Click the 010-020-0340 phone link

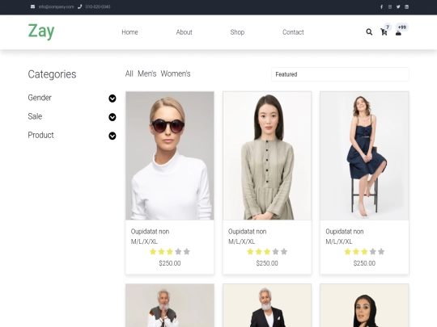click(x=98, y=6)
